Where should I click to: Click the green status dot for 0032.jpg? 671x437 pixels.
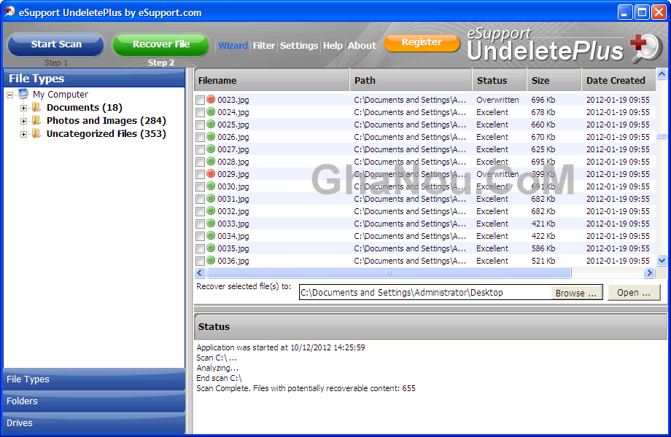(x=211, y=211)
